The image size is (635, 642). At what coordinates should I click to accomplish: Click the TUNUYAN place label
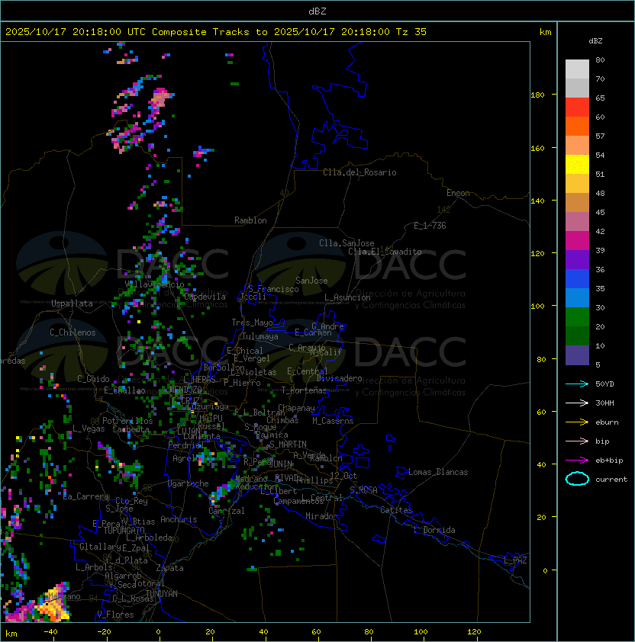pyautogui.click(x=162, y=594)
